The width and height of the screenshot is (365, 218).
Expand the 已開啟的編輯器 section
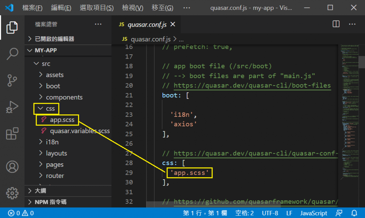(68, 39)
